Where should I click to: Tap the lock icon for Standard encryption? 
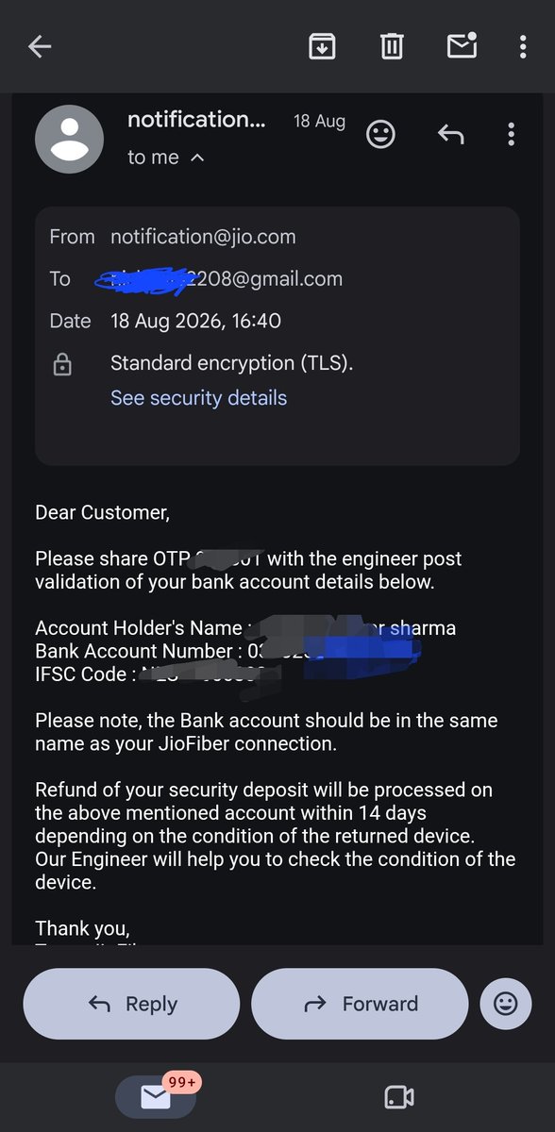62,364
